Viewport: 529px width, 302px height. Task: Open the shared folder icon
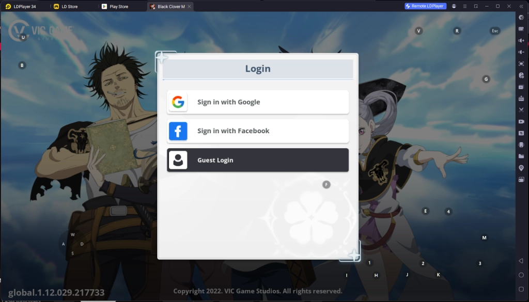(521, 156)
